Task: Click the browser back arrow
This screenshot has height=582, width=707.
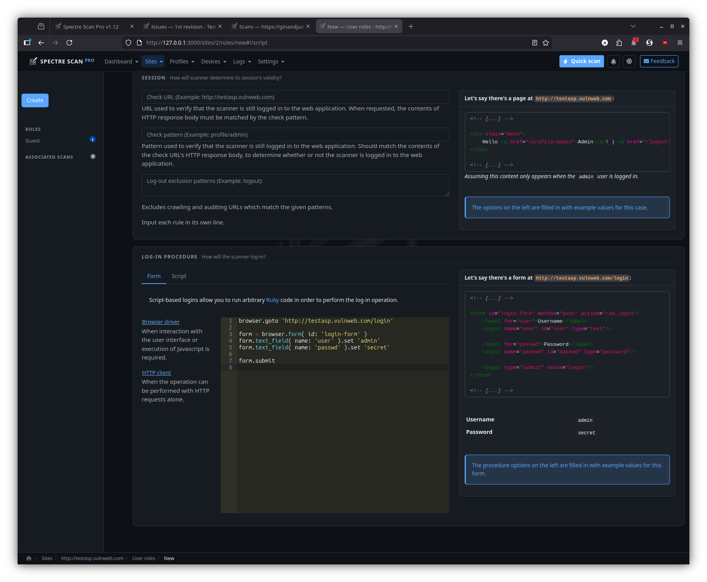Action: click(x=41, y=43)
